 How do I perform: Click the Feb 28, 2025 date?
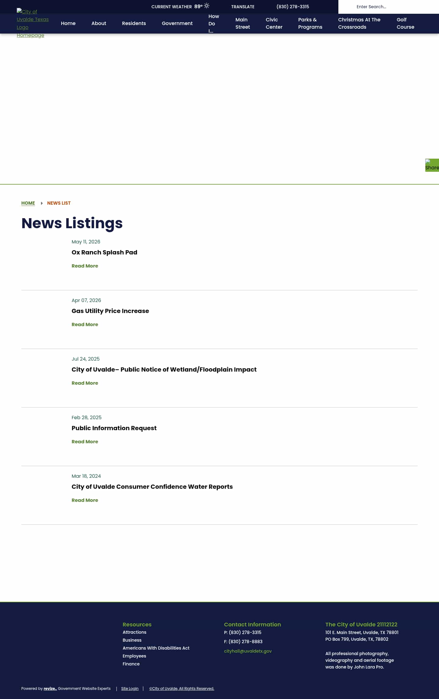click(x=87, y=417)
